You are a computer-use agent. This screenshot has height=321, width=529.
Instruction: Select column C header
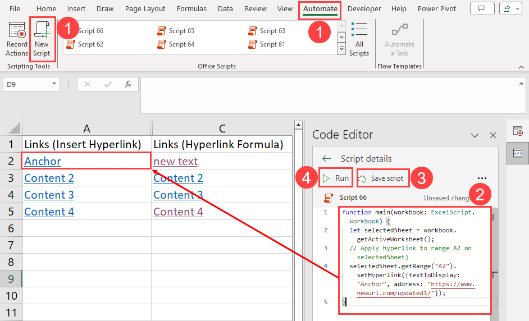point(222,128)
